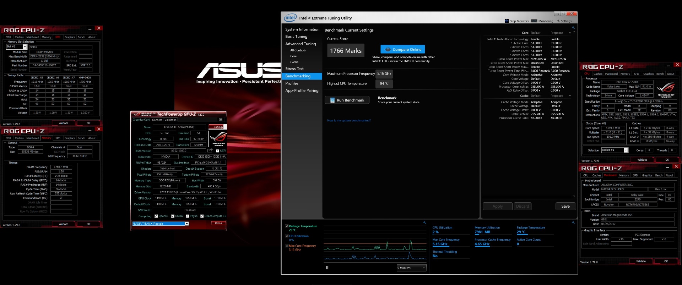Viewport: 682px width, 285px height.
Task: Open Stress Test in XTU sidebar
Action: [x=294, y=69]
